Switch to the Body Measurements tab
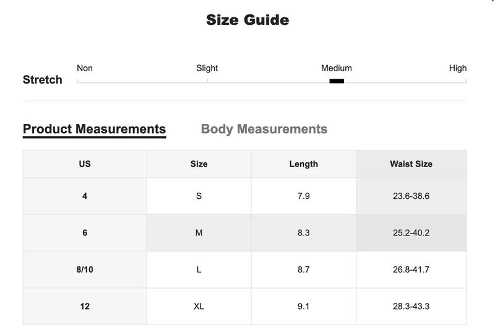 point(264,129)
